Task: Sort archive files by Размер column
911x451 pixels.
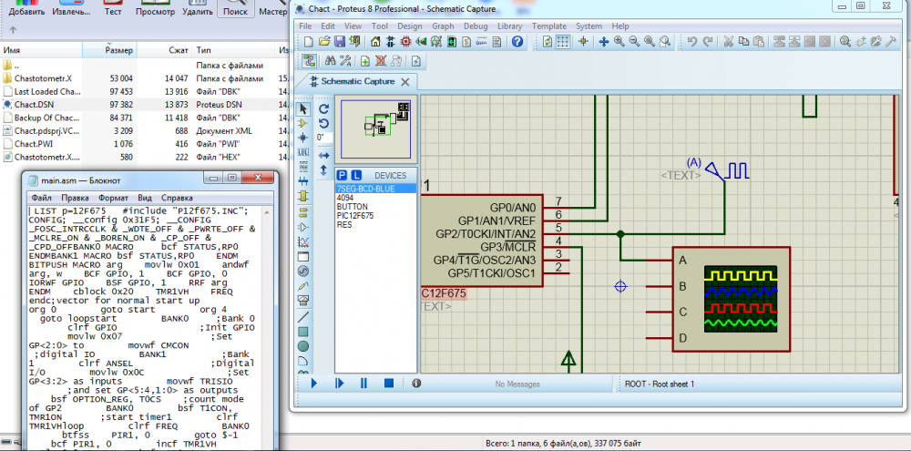Action: coord(119,49)
